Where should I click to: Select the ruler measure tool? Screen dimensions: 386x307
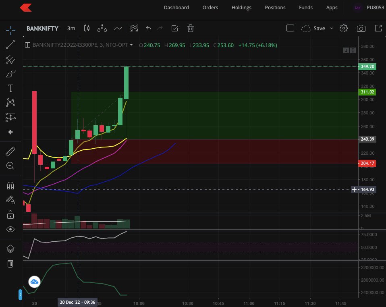(10, 151)
